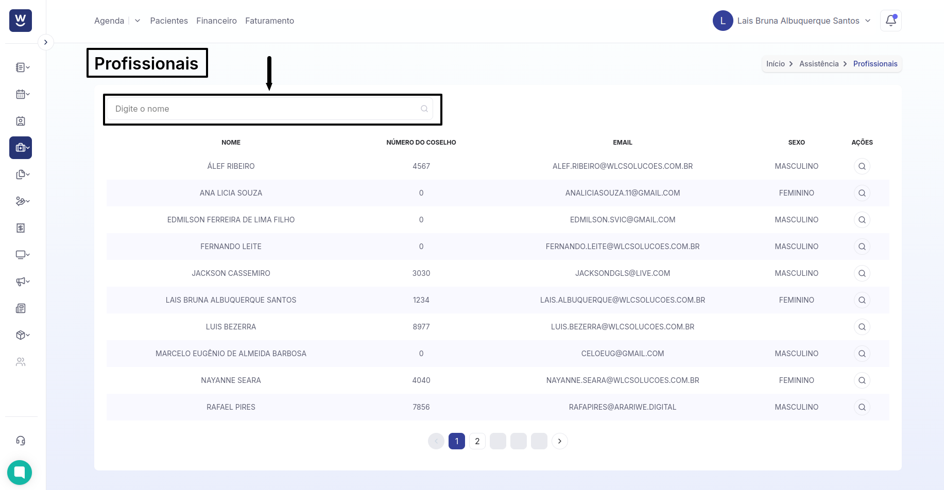Image resolution: width=944 pixels, height=490 pixels.
Task: Open the Financeiro menu
Action: (x=216, y=21)
